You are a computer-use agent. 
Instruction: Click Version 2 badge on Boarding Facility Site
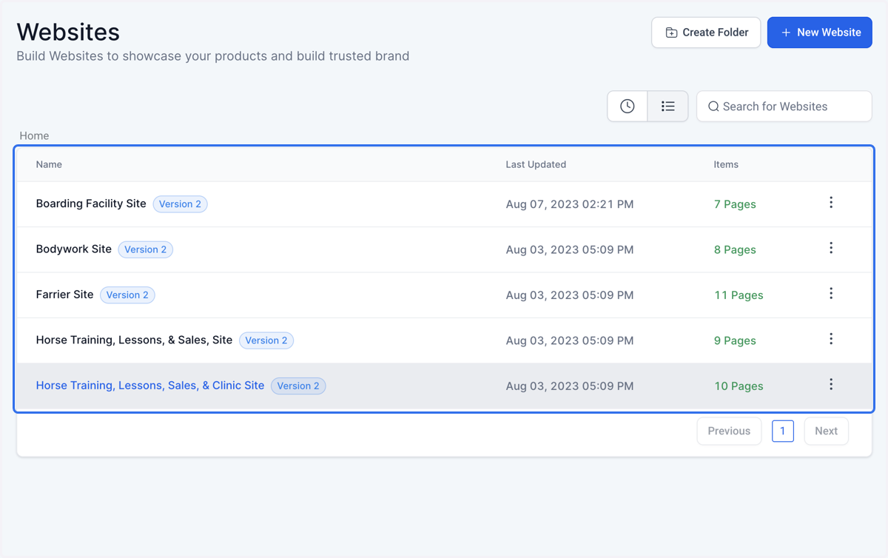coord(181,204)
